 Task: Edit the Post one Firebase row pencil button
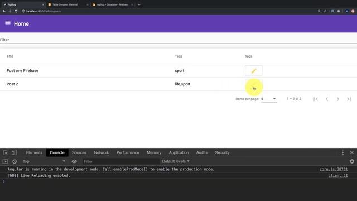(254, 71)
